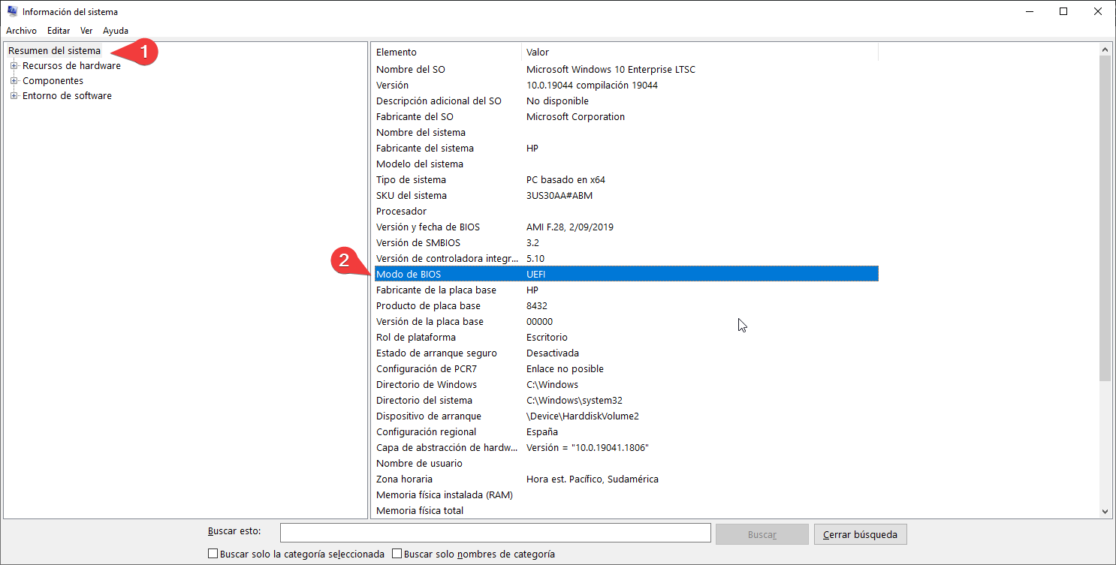This screenshot has height=565, width=1116.
Task: Open the Ver menu
Action: coord(86,31)
